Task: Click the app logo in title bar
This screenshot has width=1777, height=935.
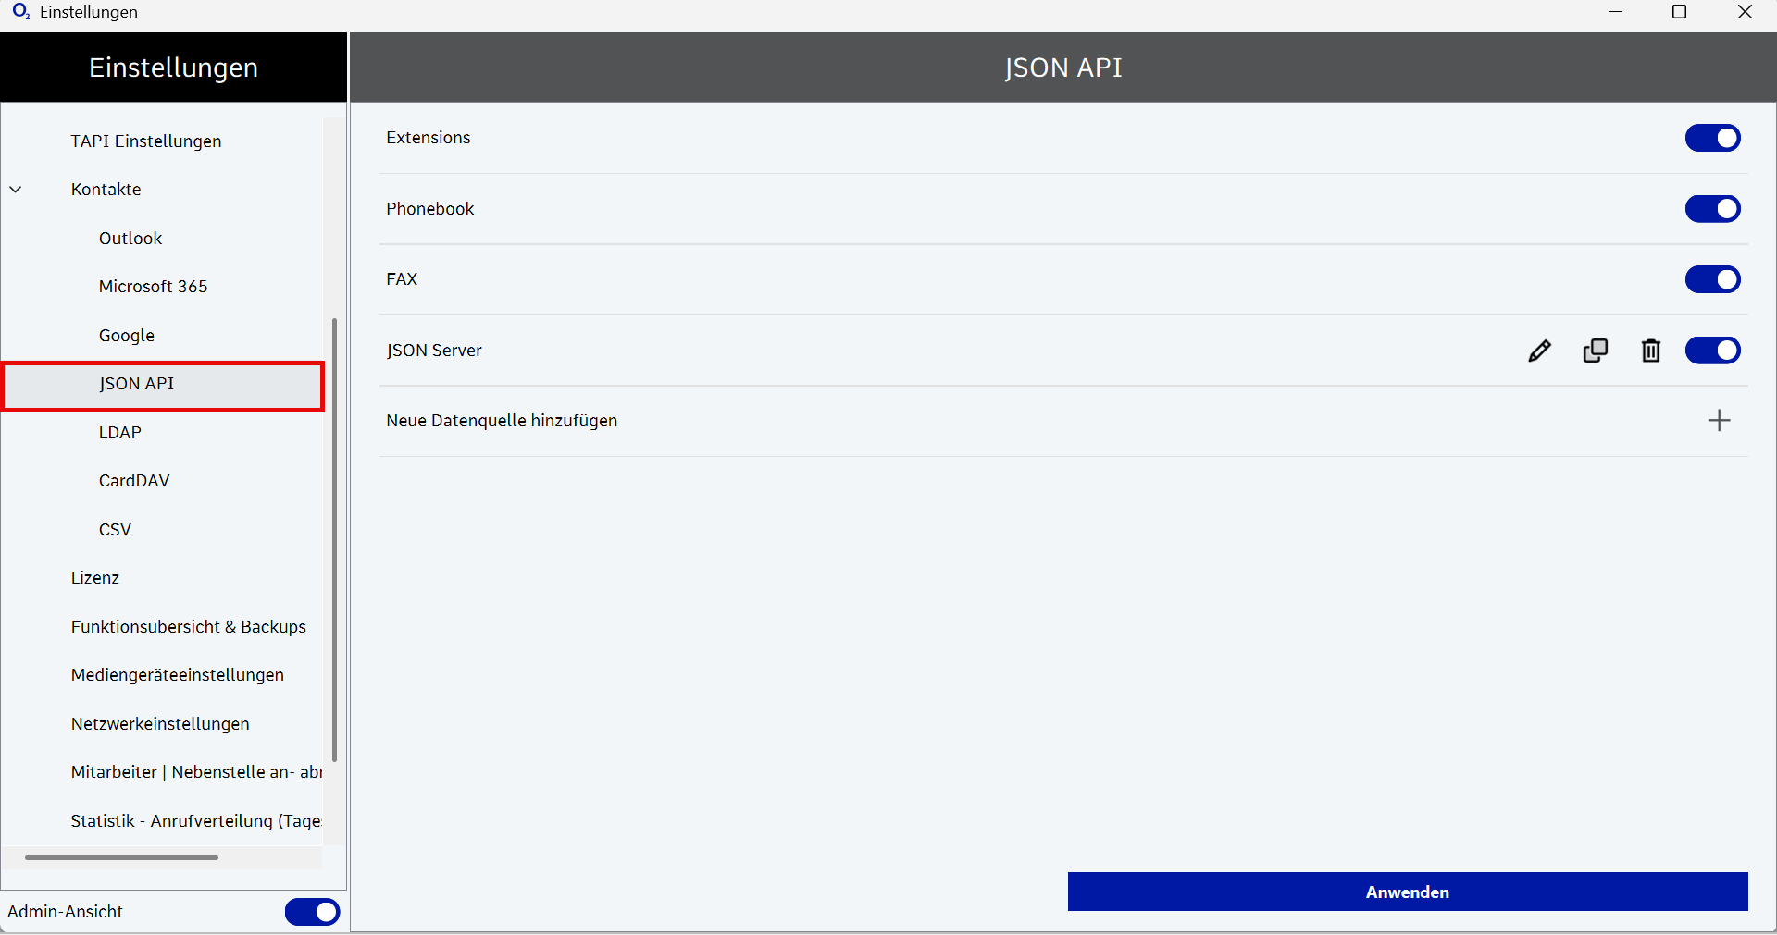Action: coord(20,12)
